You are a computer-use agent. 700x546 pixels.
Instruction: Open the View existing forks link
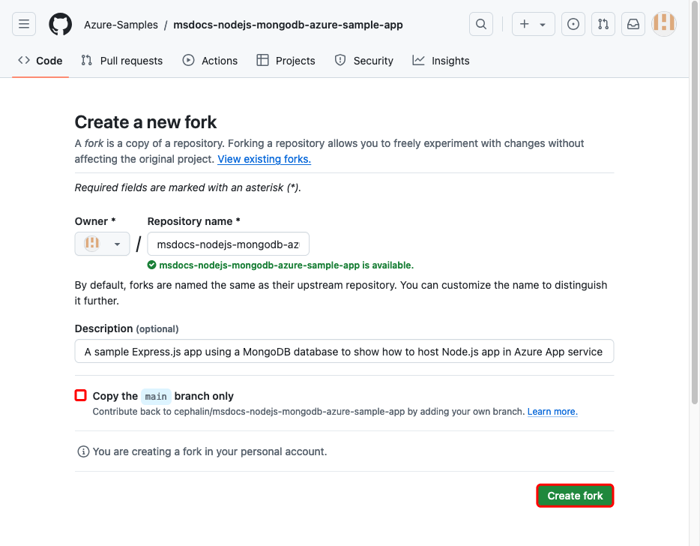click(x=264, y=159)
